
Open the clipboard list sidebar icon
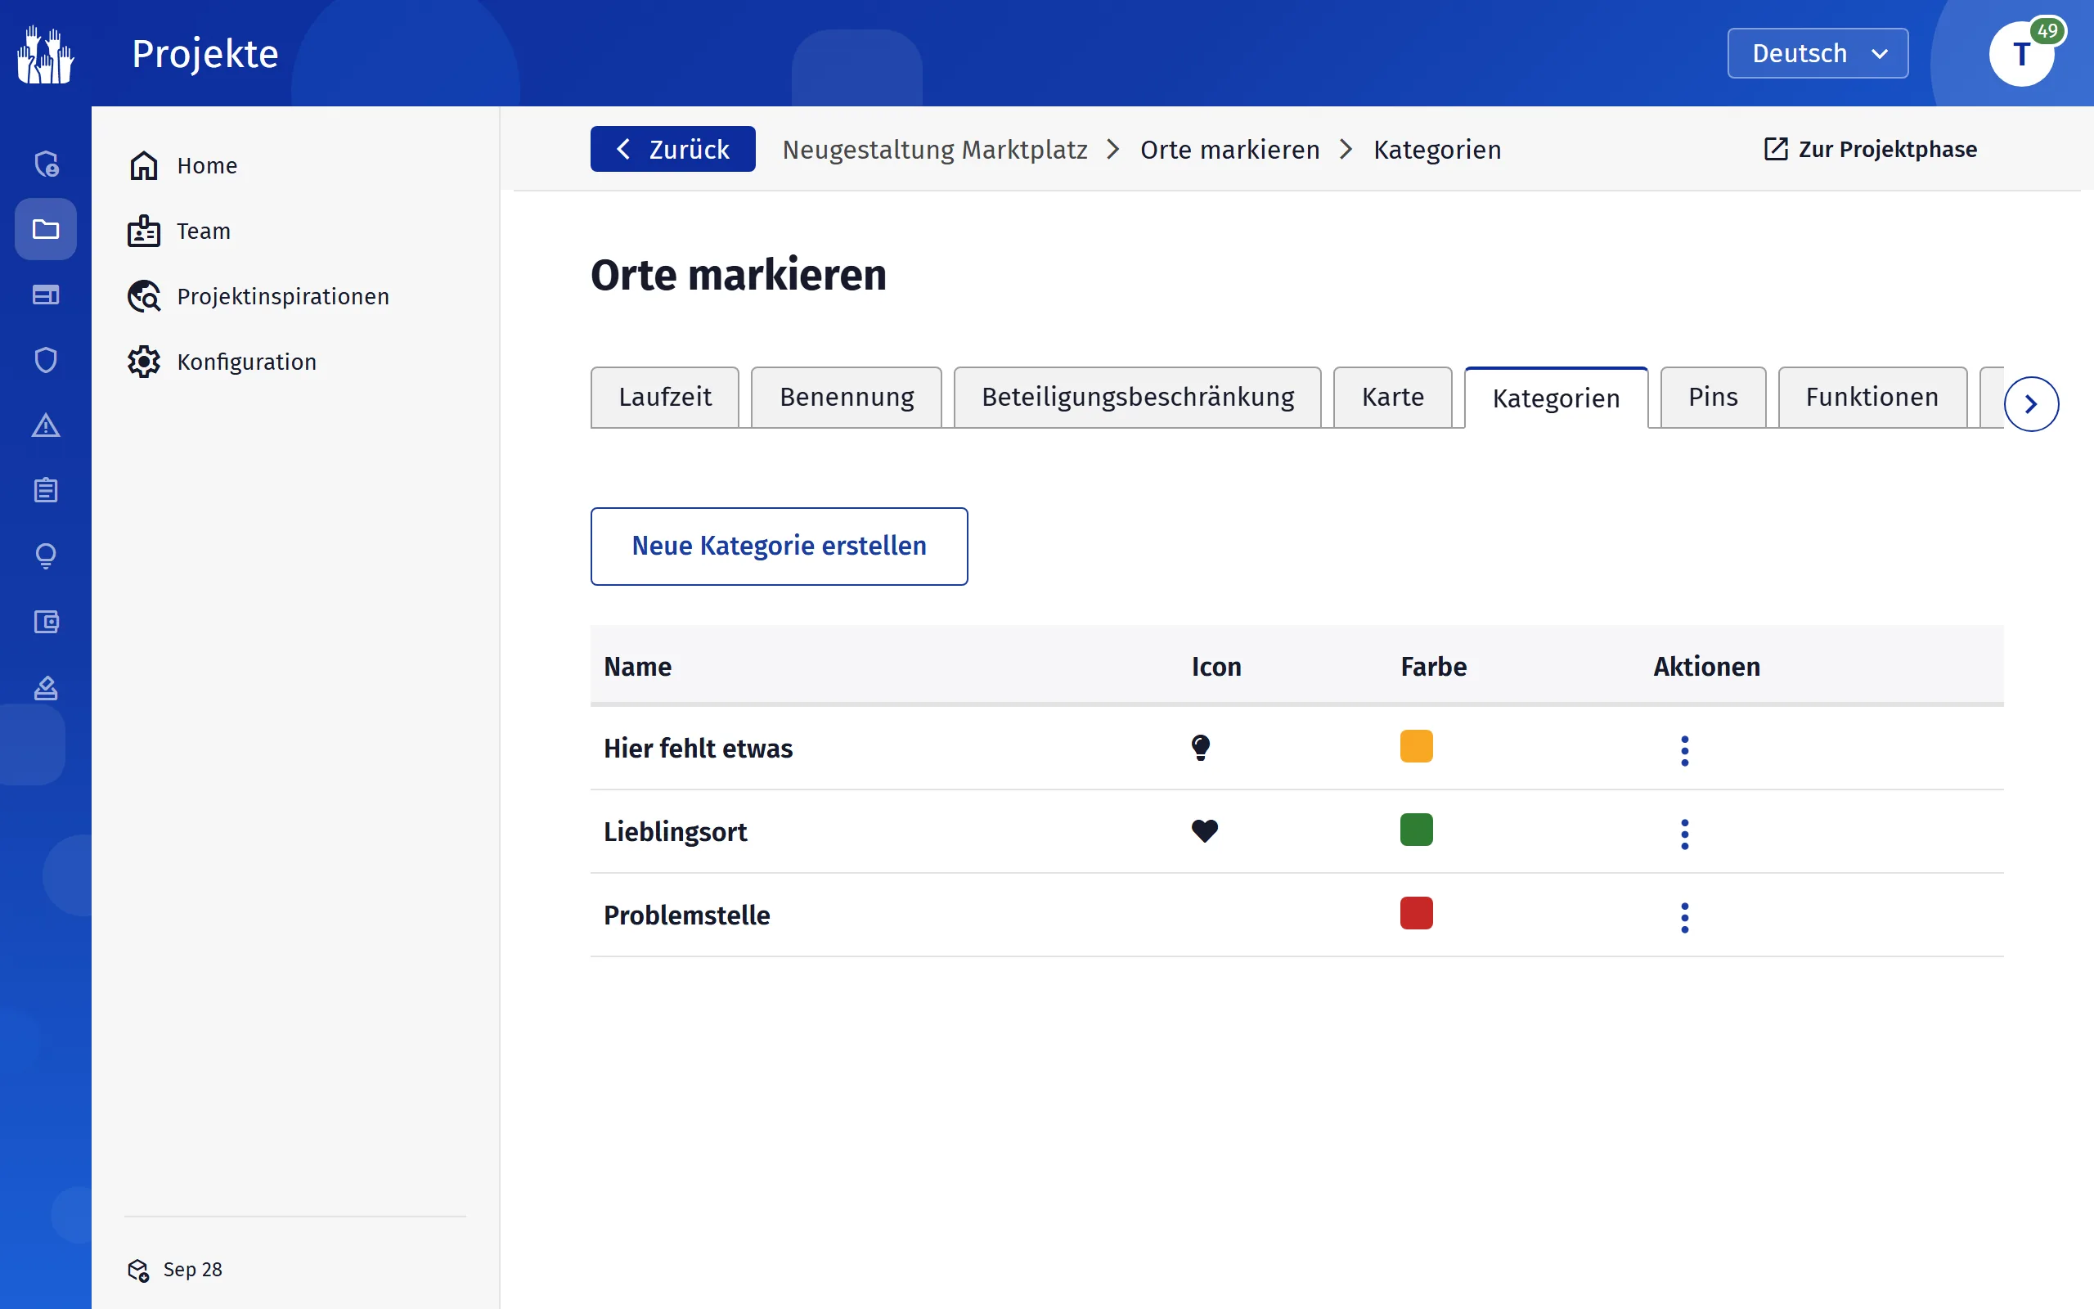coord(46,491)
